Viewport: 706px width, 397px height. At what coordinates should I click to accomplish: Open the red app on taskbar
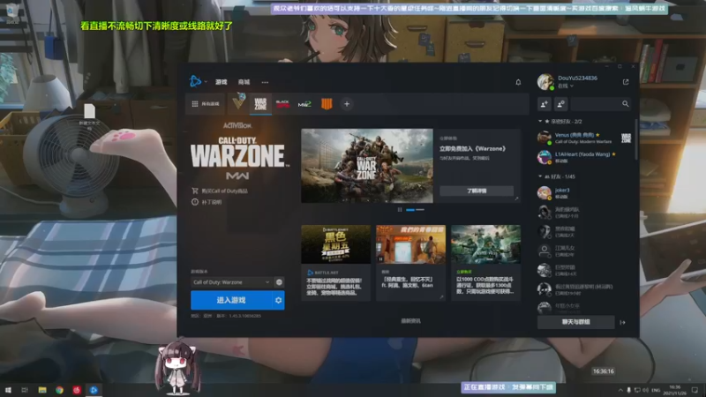click(77, 390)
